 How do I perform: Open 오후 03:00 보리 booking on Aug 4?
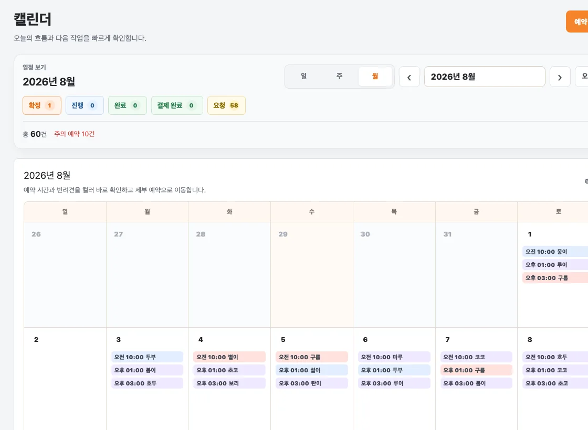pos(229,383)
